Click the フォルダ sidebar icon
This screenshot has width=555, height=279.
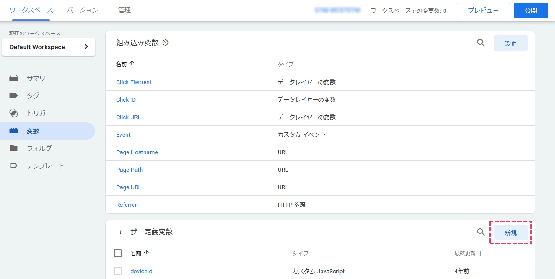[14, 148]
